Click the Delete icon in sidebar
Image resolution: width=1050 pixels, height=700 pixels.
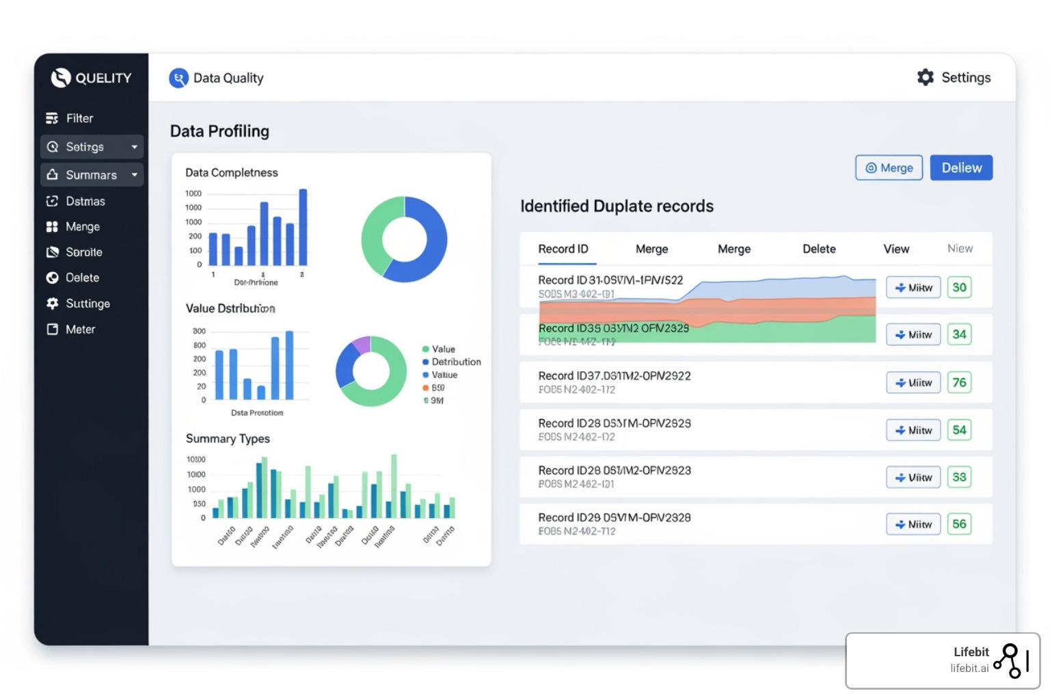pyautogui.click(x=52, y=278)
